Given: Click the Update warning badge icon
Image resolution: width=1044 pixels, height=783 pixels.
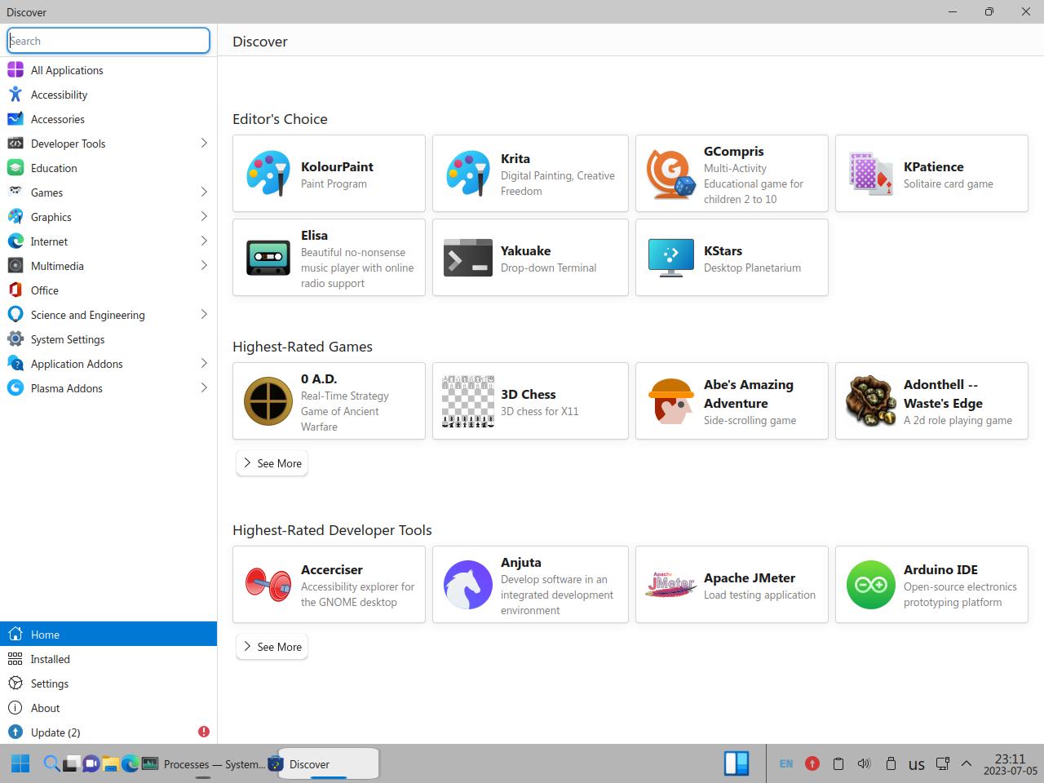Looking at the screenshot, I should click(x=204, y=732).
